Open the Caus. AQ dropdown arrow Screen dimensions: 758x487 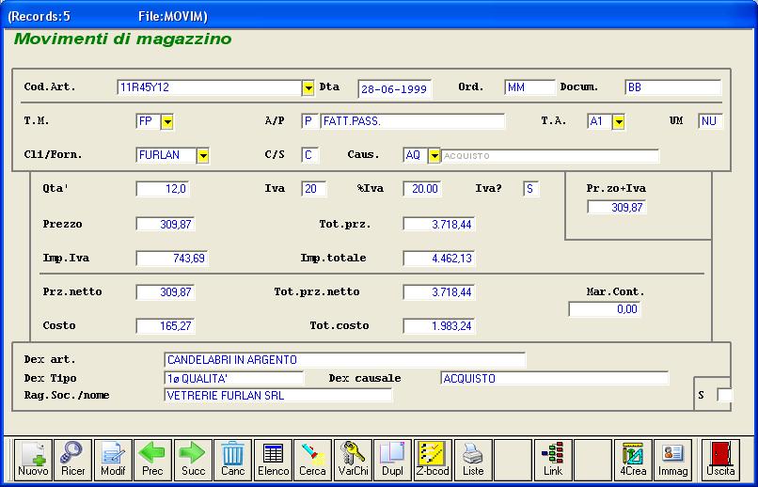click(434, 155)
